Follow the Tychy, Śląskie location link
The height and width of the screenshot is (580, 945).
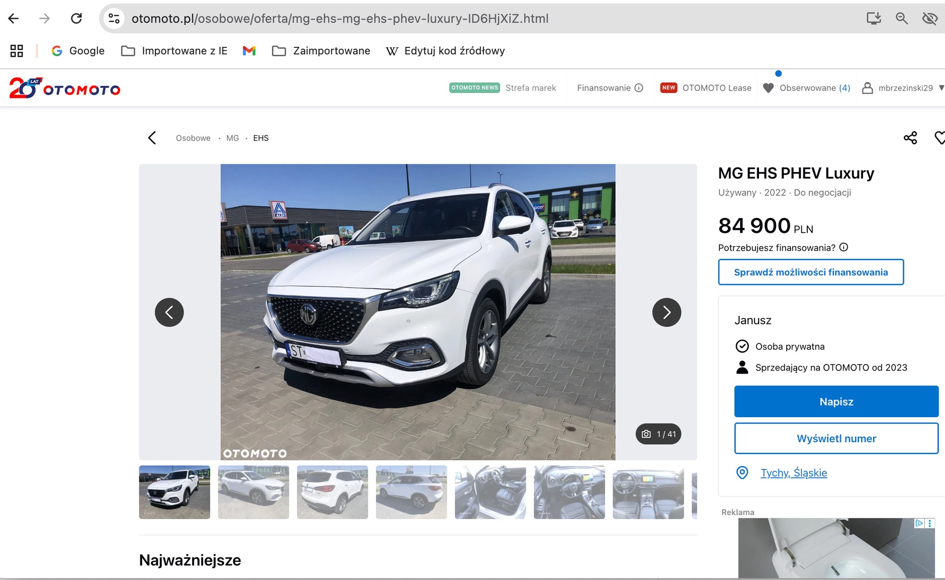point(793,472)
